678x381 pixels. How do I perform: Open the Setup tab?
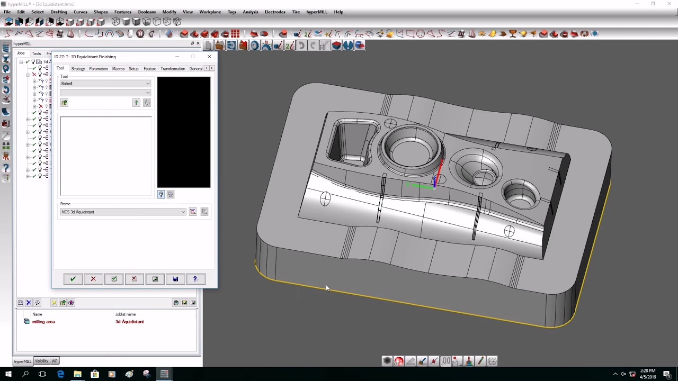(133, 69)
